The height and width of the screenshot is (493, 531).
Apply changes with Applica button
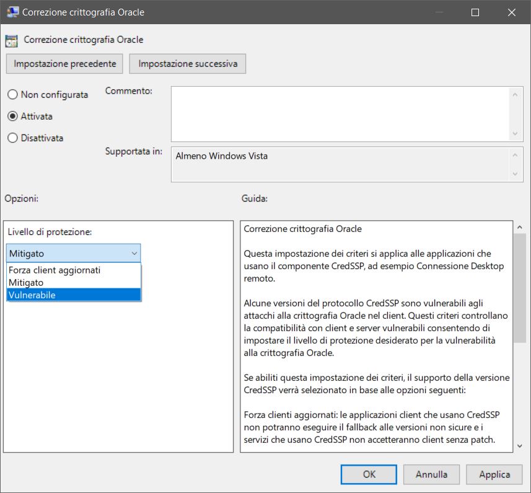click(x=494, y=474)
